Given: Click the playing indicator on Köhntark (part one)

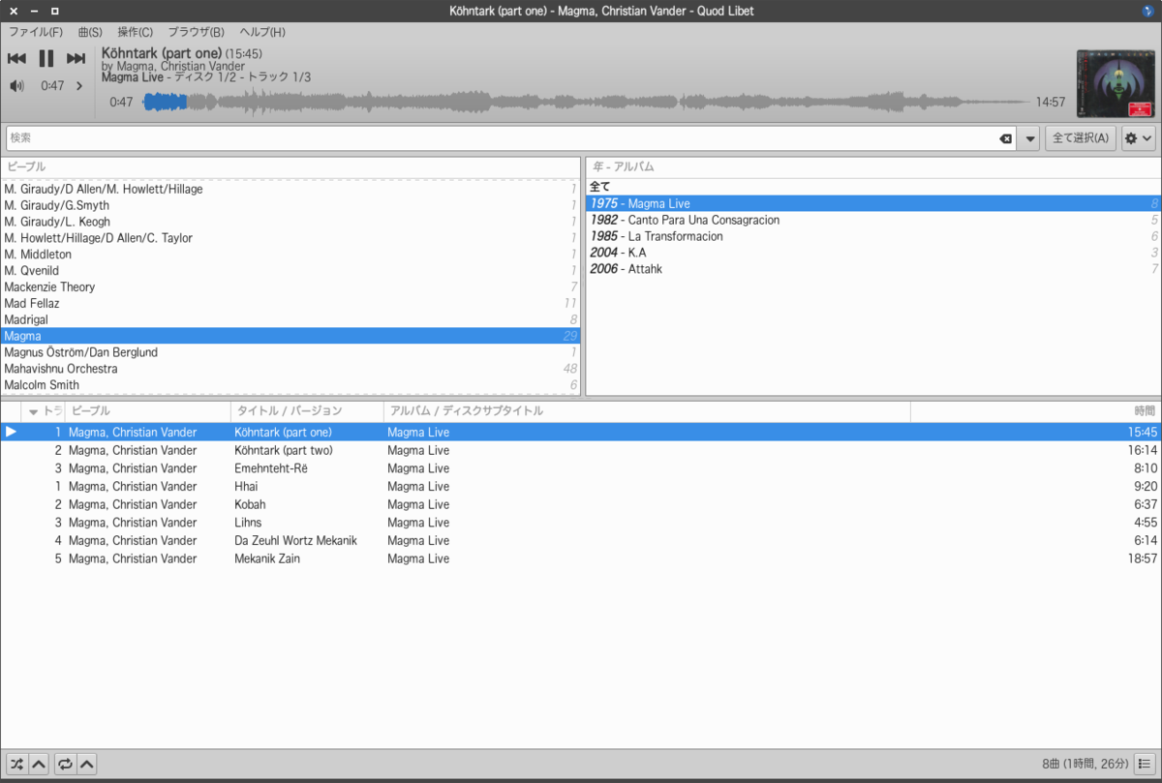Looking at the screenshot, I should 12,432.
